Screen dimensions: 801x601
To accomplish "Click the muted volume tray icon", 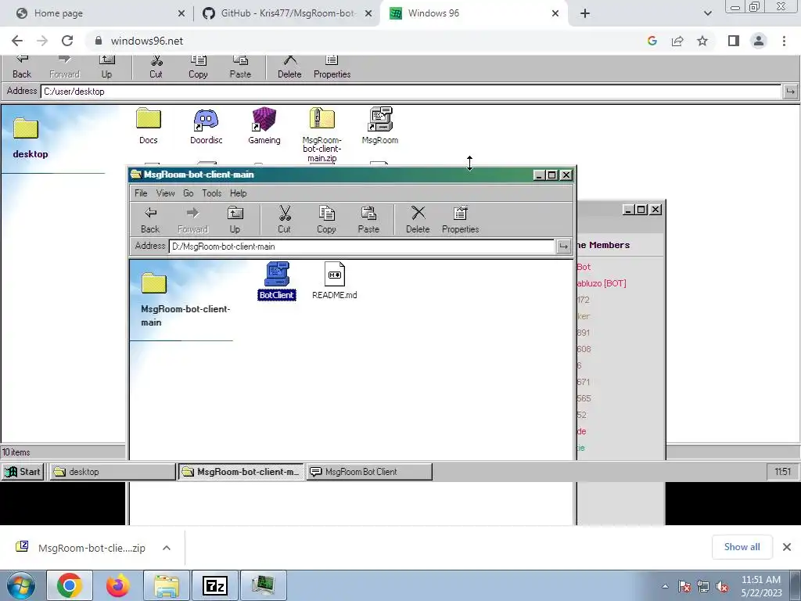I will 723,587.
